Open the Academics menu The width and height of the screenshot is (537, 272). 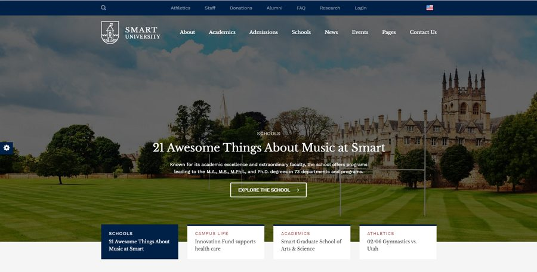[x=222, y=32]
